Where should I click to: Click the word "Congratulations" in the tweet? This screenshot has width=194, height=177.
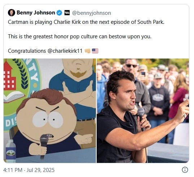point(27,51)
